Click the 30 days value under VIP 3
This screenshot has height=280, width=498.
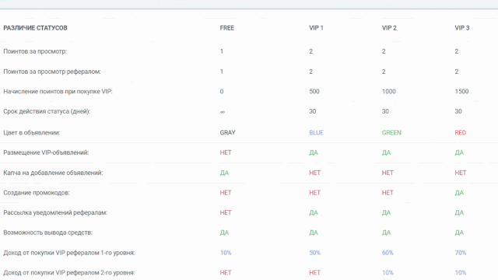(x=458, y=111)
